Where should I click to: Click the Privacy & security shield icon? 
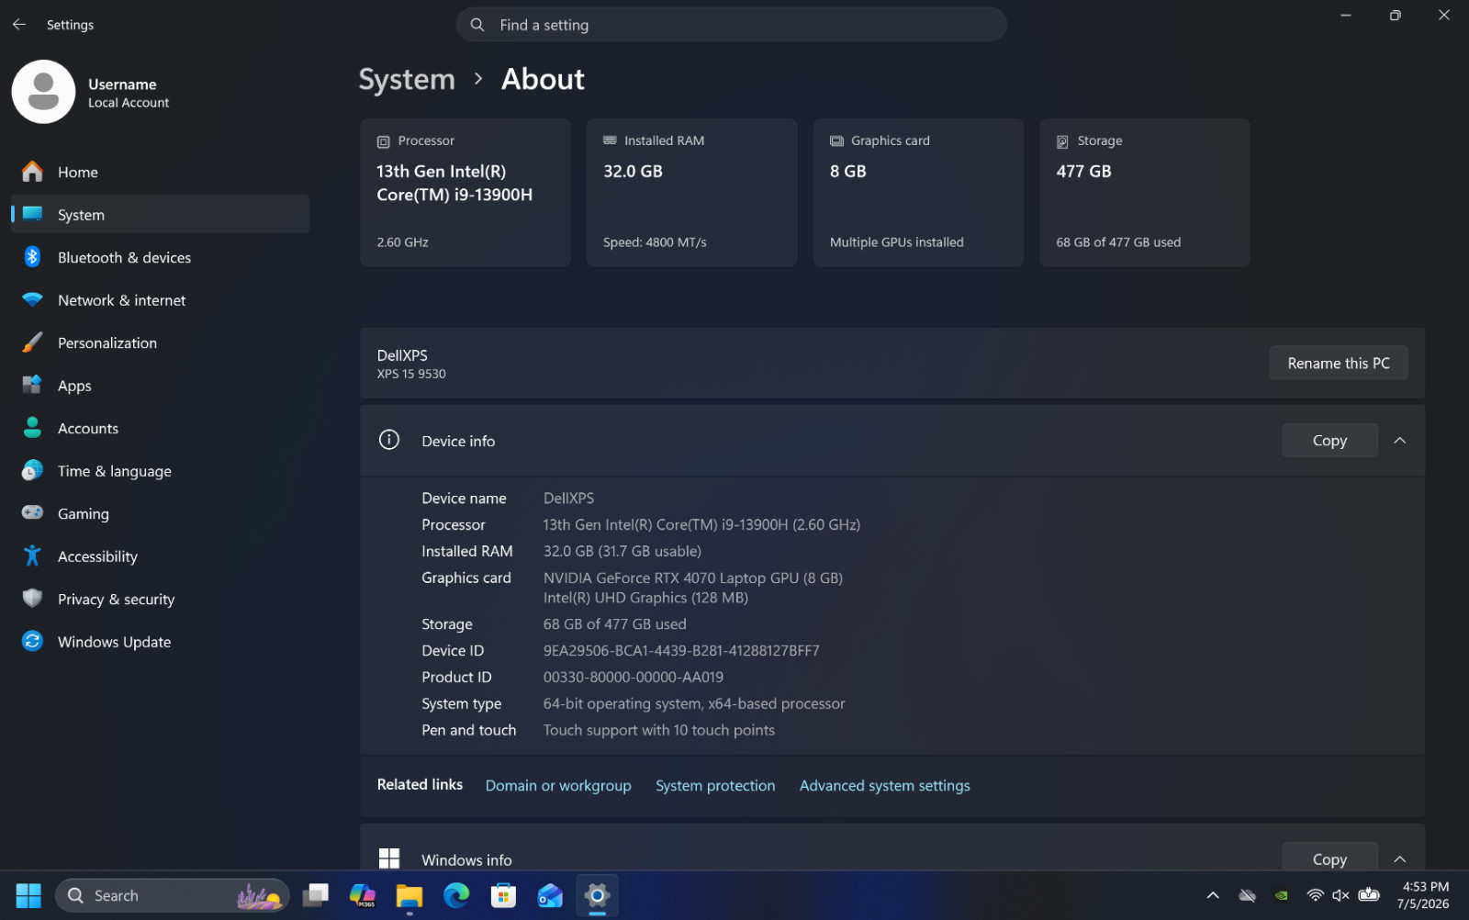point(32,599)
